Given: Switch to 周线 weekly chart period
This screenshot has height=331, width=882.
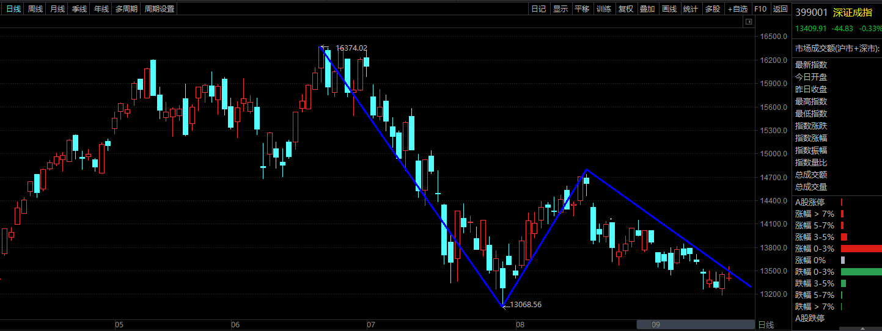Looking at the screenshot, I should tap(35, 9).
